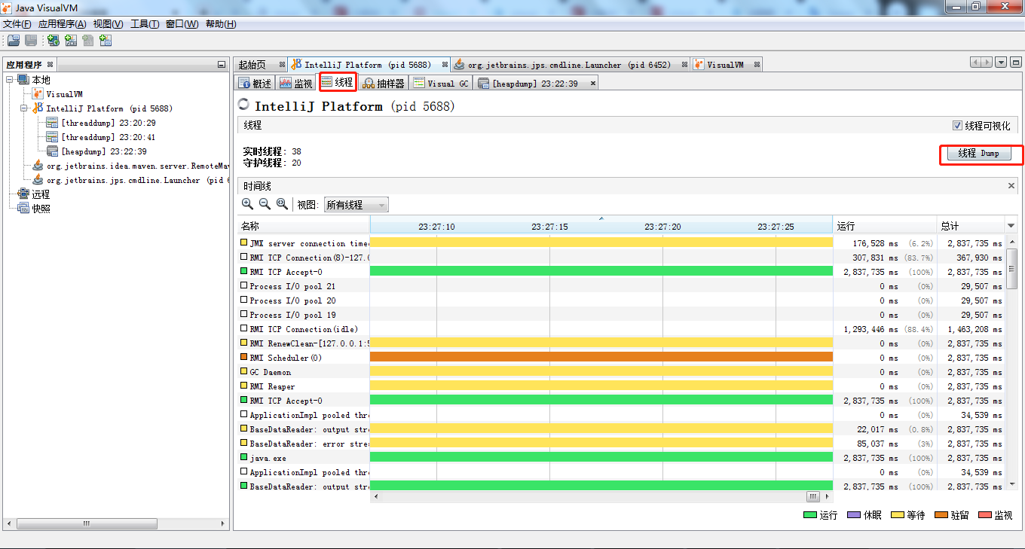Click the applications panel horizontal scrollbar
The width and height of the screenshot is (1025, 549).
click(117, 523)
